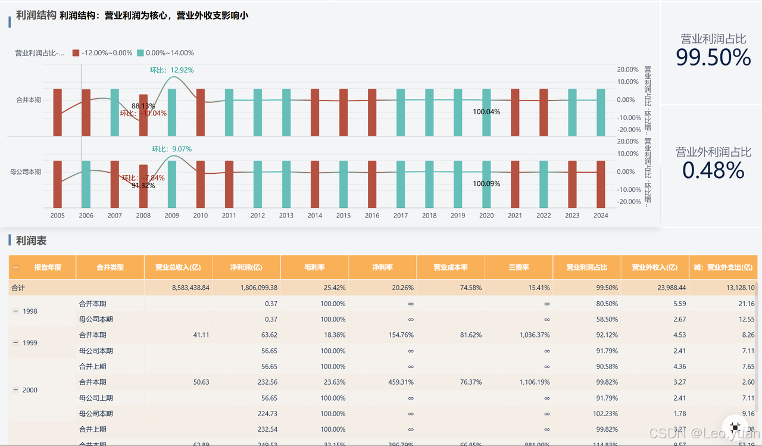762x446 pixels.
Task: Click the 2009 bar in 合并本期 chart
Action: [172, 112]
